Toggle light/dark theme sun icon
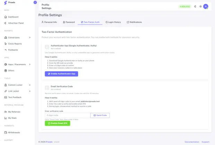 coord(200,7)
